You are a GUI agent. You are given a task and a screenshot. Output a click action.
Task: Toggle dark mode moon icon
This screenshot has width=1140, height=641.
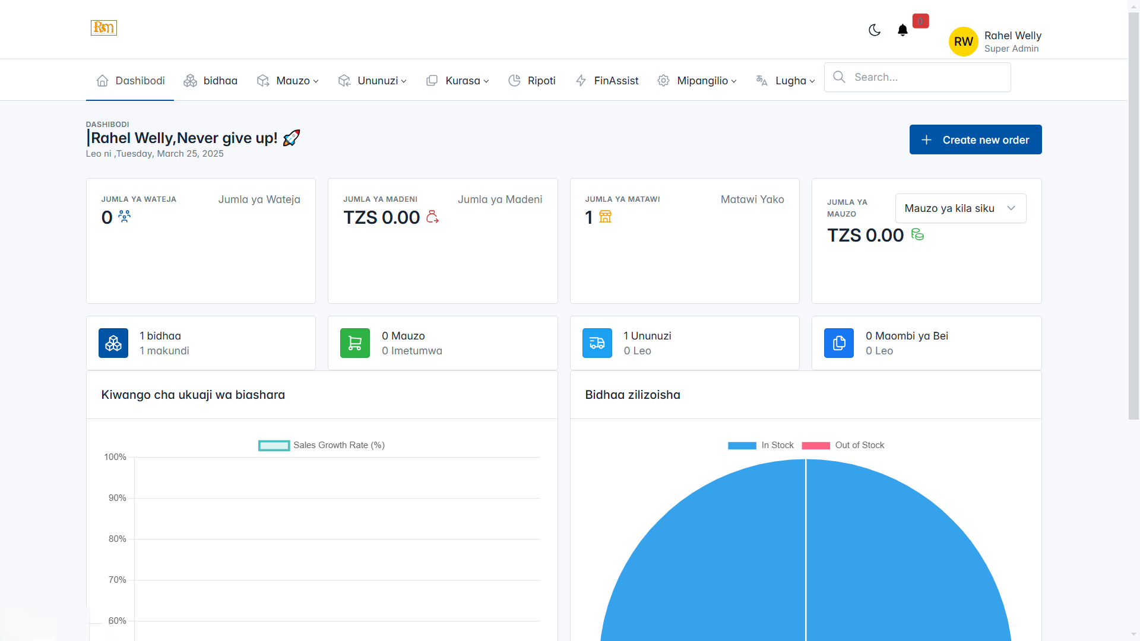click(874, 30)
